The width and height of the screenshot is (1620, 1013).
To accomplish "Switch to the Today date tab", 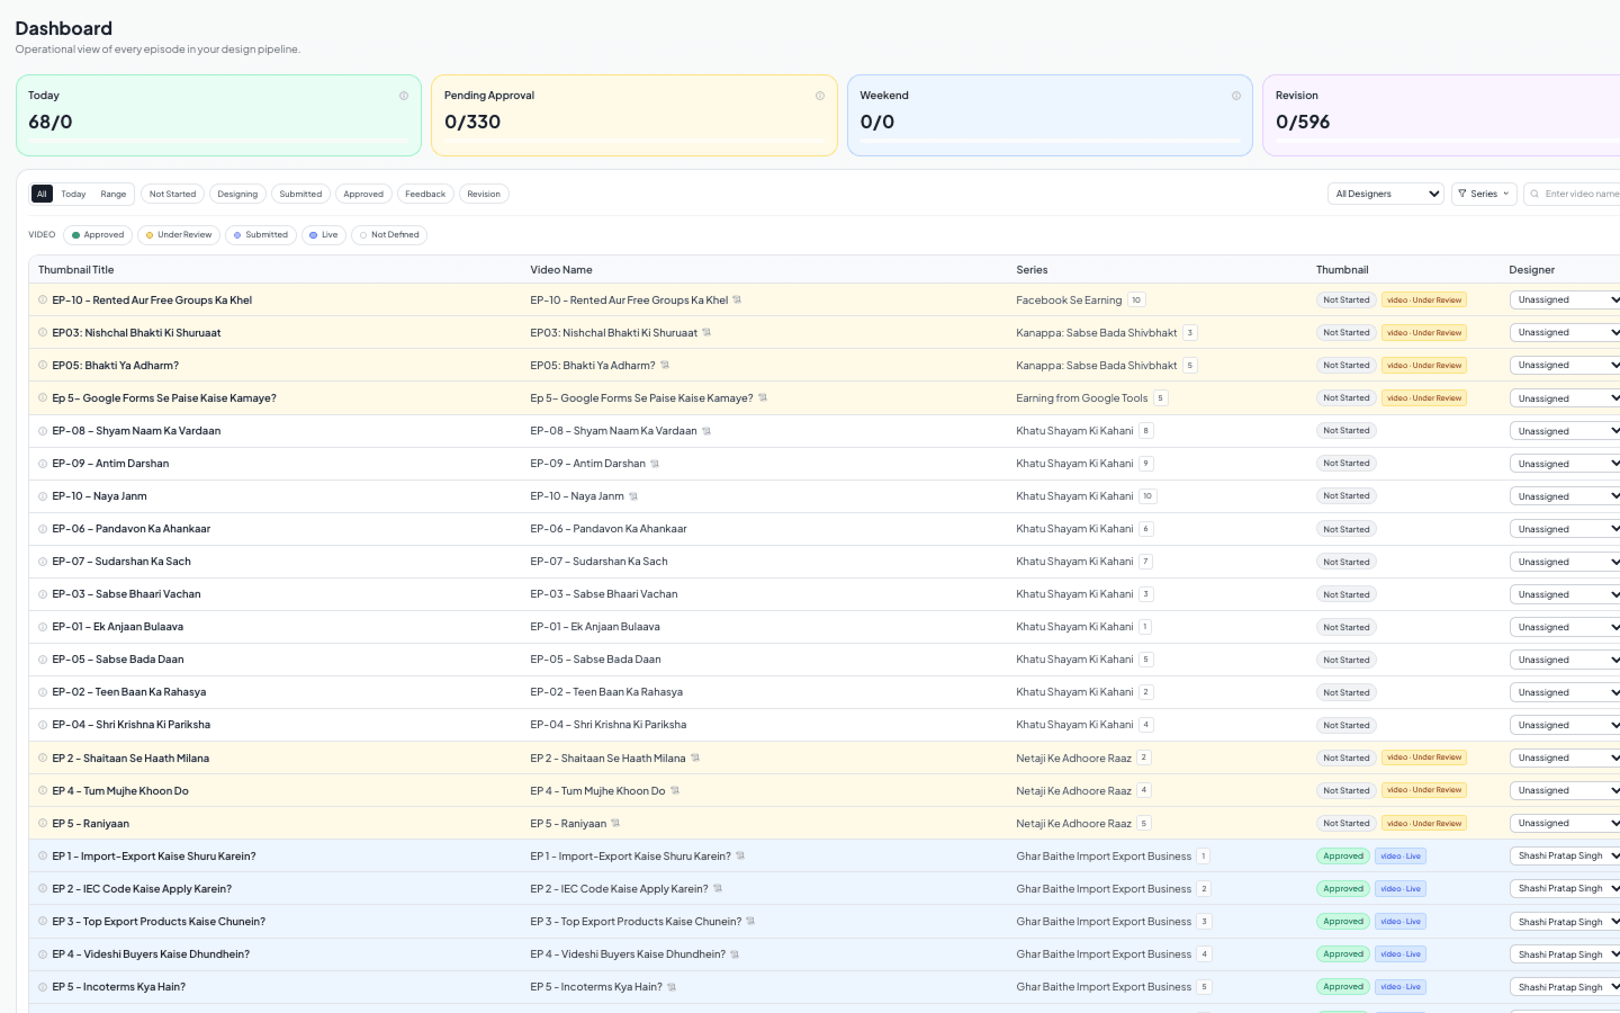I will pyautogui.click(x=74, y=194).
